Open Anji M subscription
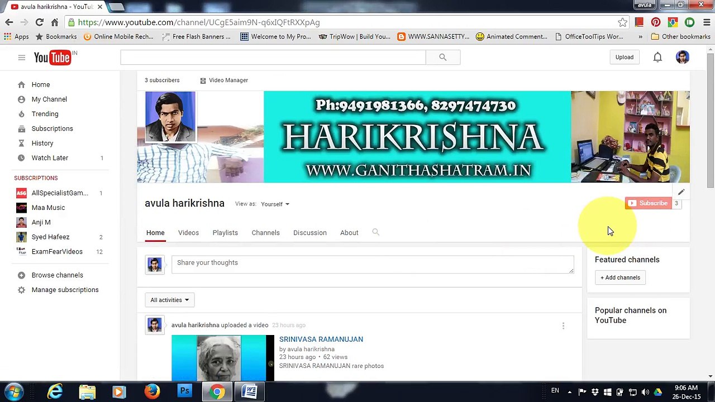Image resolution: width=715 pixels, height=402 pixels. pyautogui.click(x=41, y=222)
